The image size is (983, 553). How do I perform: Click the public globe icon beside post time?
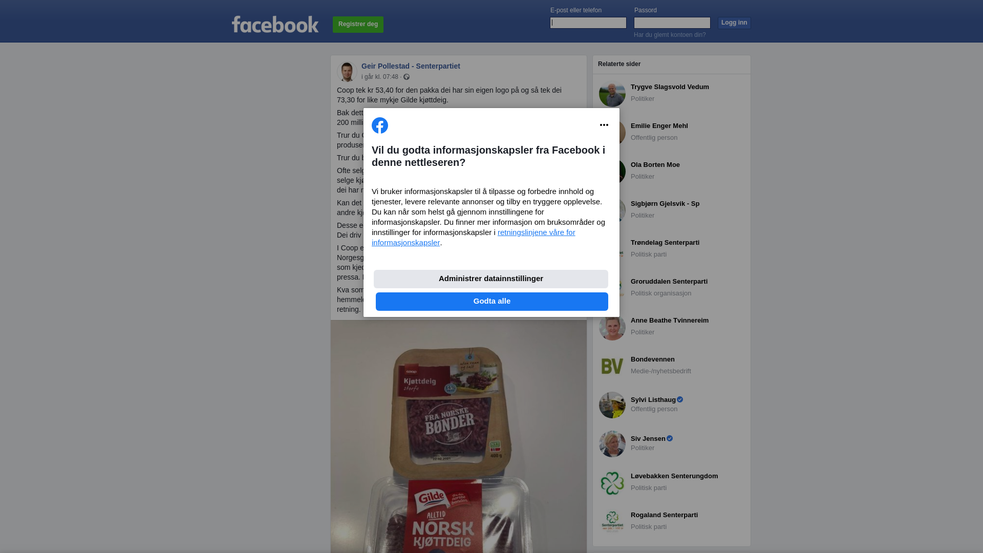coord(407,77)
